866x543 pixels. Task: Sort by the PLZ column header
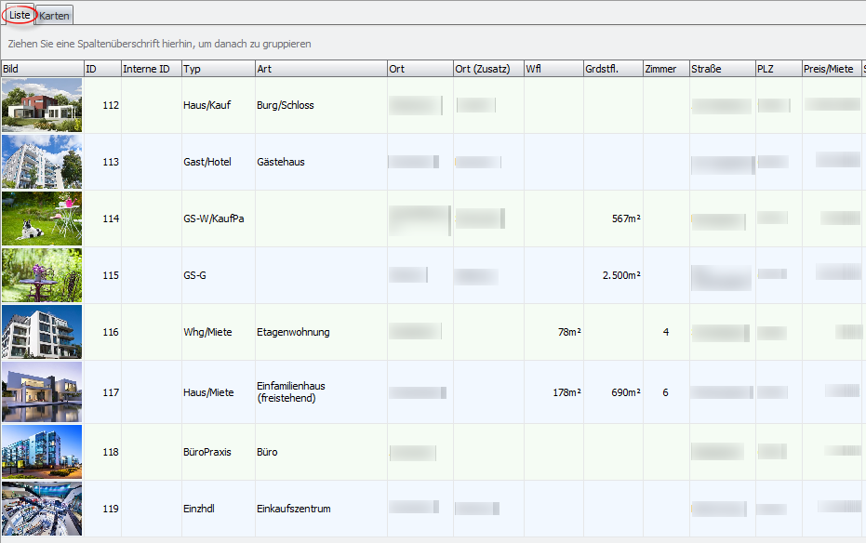click(x=779, y=69)
